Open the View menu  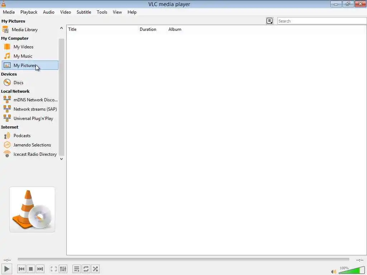click(x=117, y=12)
